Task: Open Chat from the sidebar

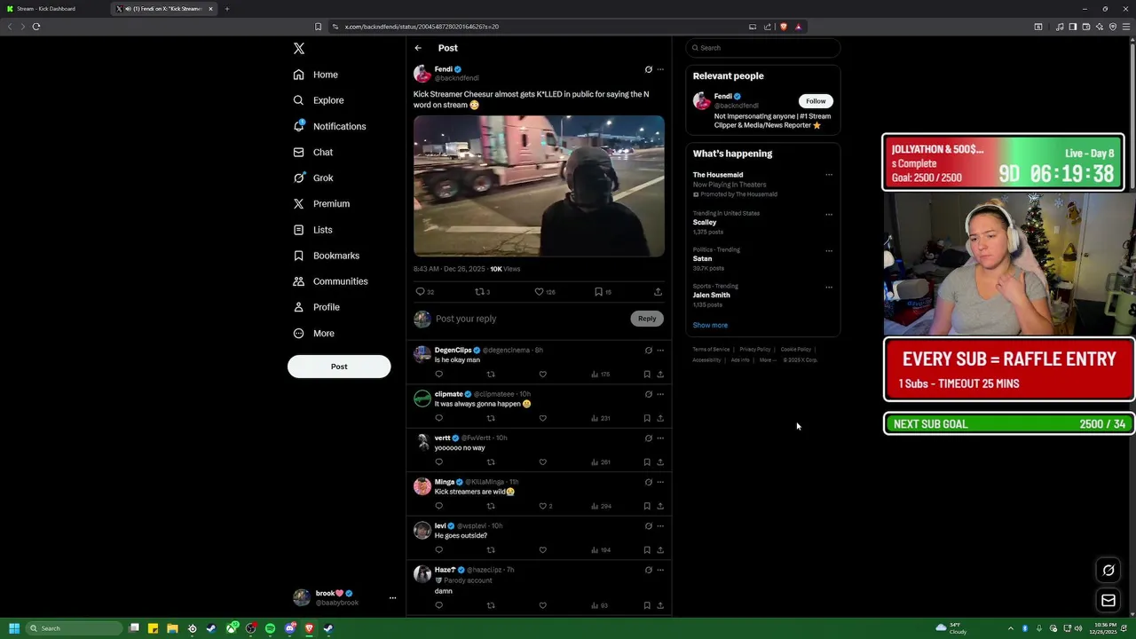Action: point(313,152)
